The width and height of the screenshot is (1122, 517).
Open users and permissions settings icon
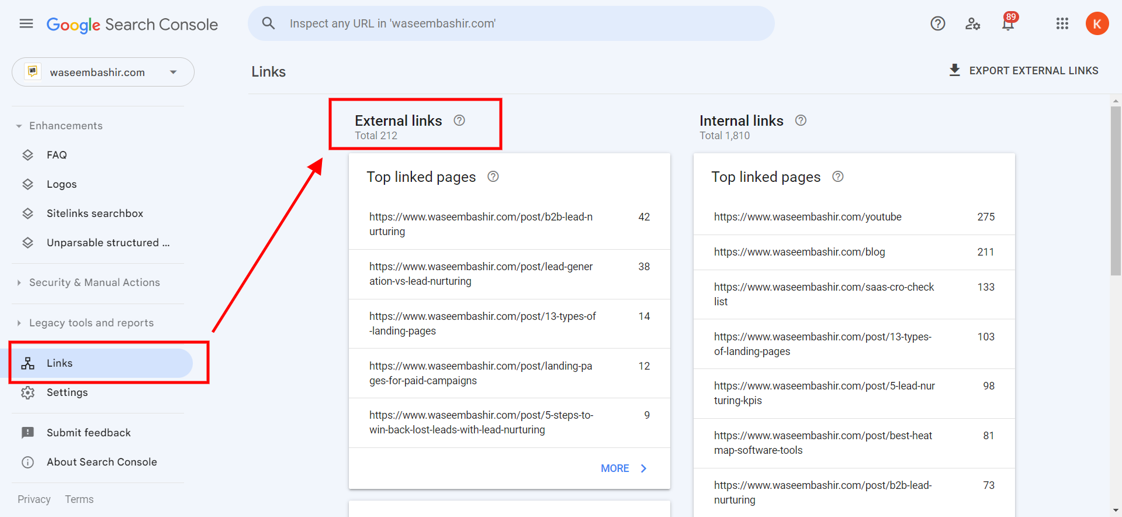(973, 23)
